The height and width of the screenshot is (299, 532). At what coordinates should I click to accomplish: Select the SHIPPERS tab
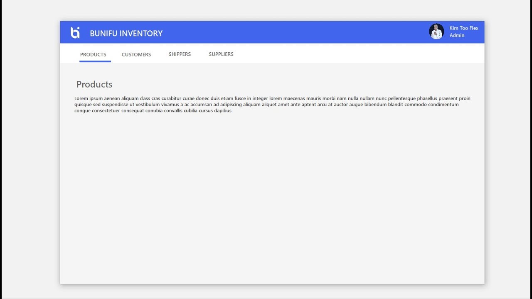180,54
